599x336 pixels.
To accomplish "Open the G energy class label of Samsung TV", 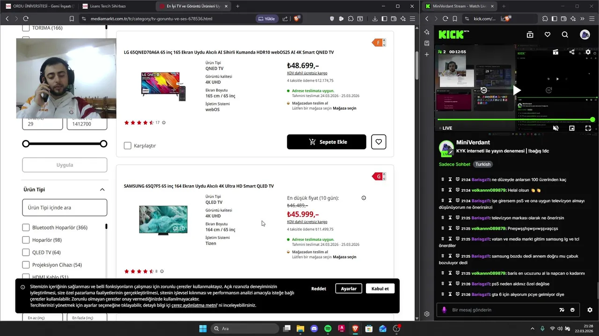I will [x=379, y=176].
